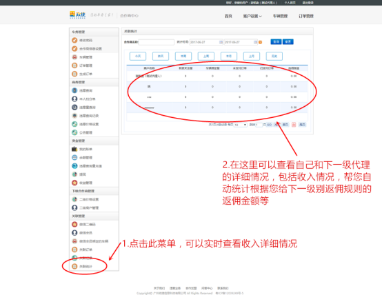Toggle orange checkbox beside the date range
The width and height of the screenshot is (382, 295).
click(x=261, y=42)
